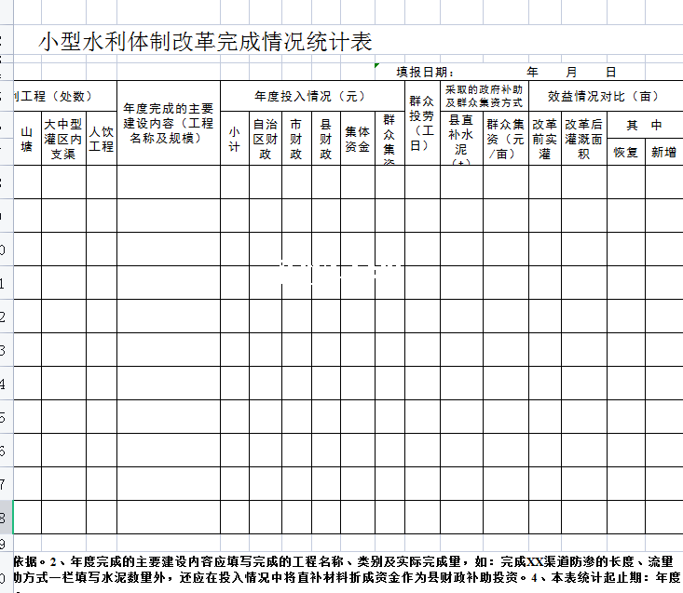This screenshot has height=593, width=683.
Task: Click the 效益情况对比（亩） merged header
Action: pos(605,96)
